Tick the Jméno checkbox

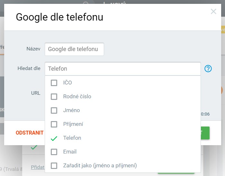pyautogui.click(x=54, y=110)
